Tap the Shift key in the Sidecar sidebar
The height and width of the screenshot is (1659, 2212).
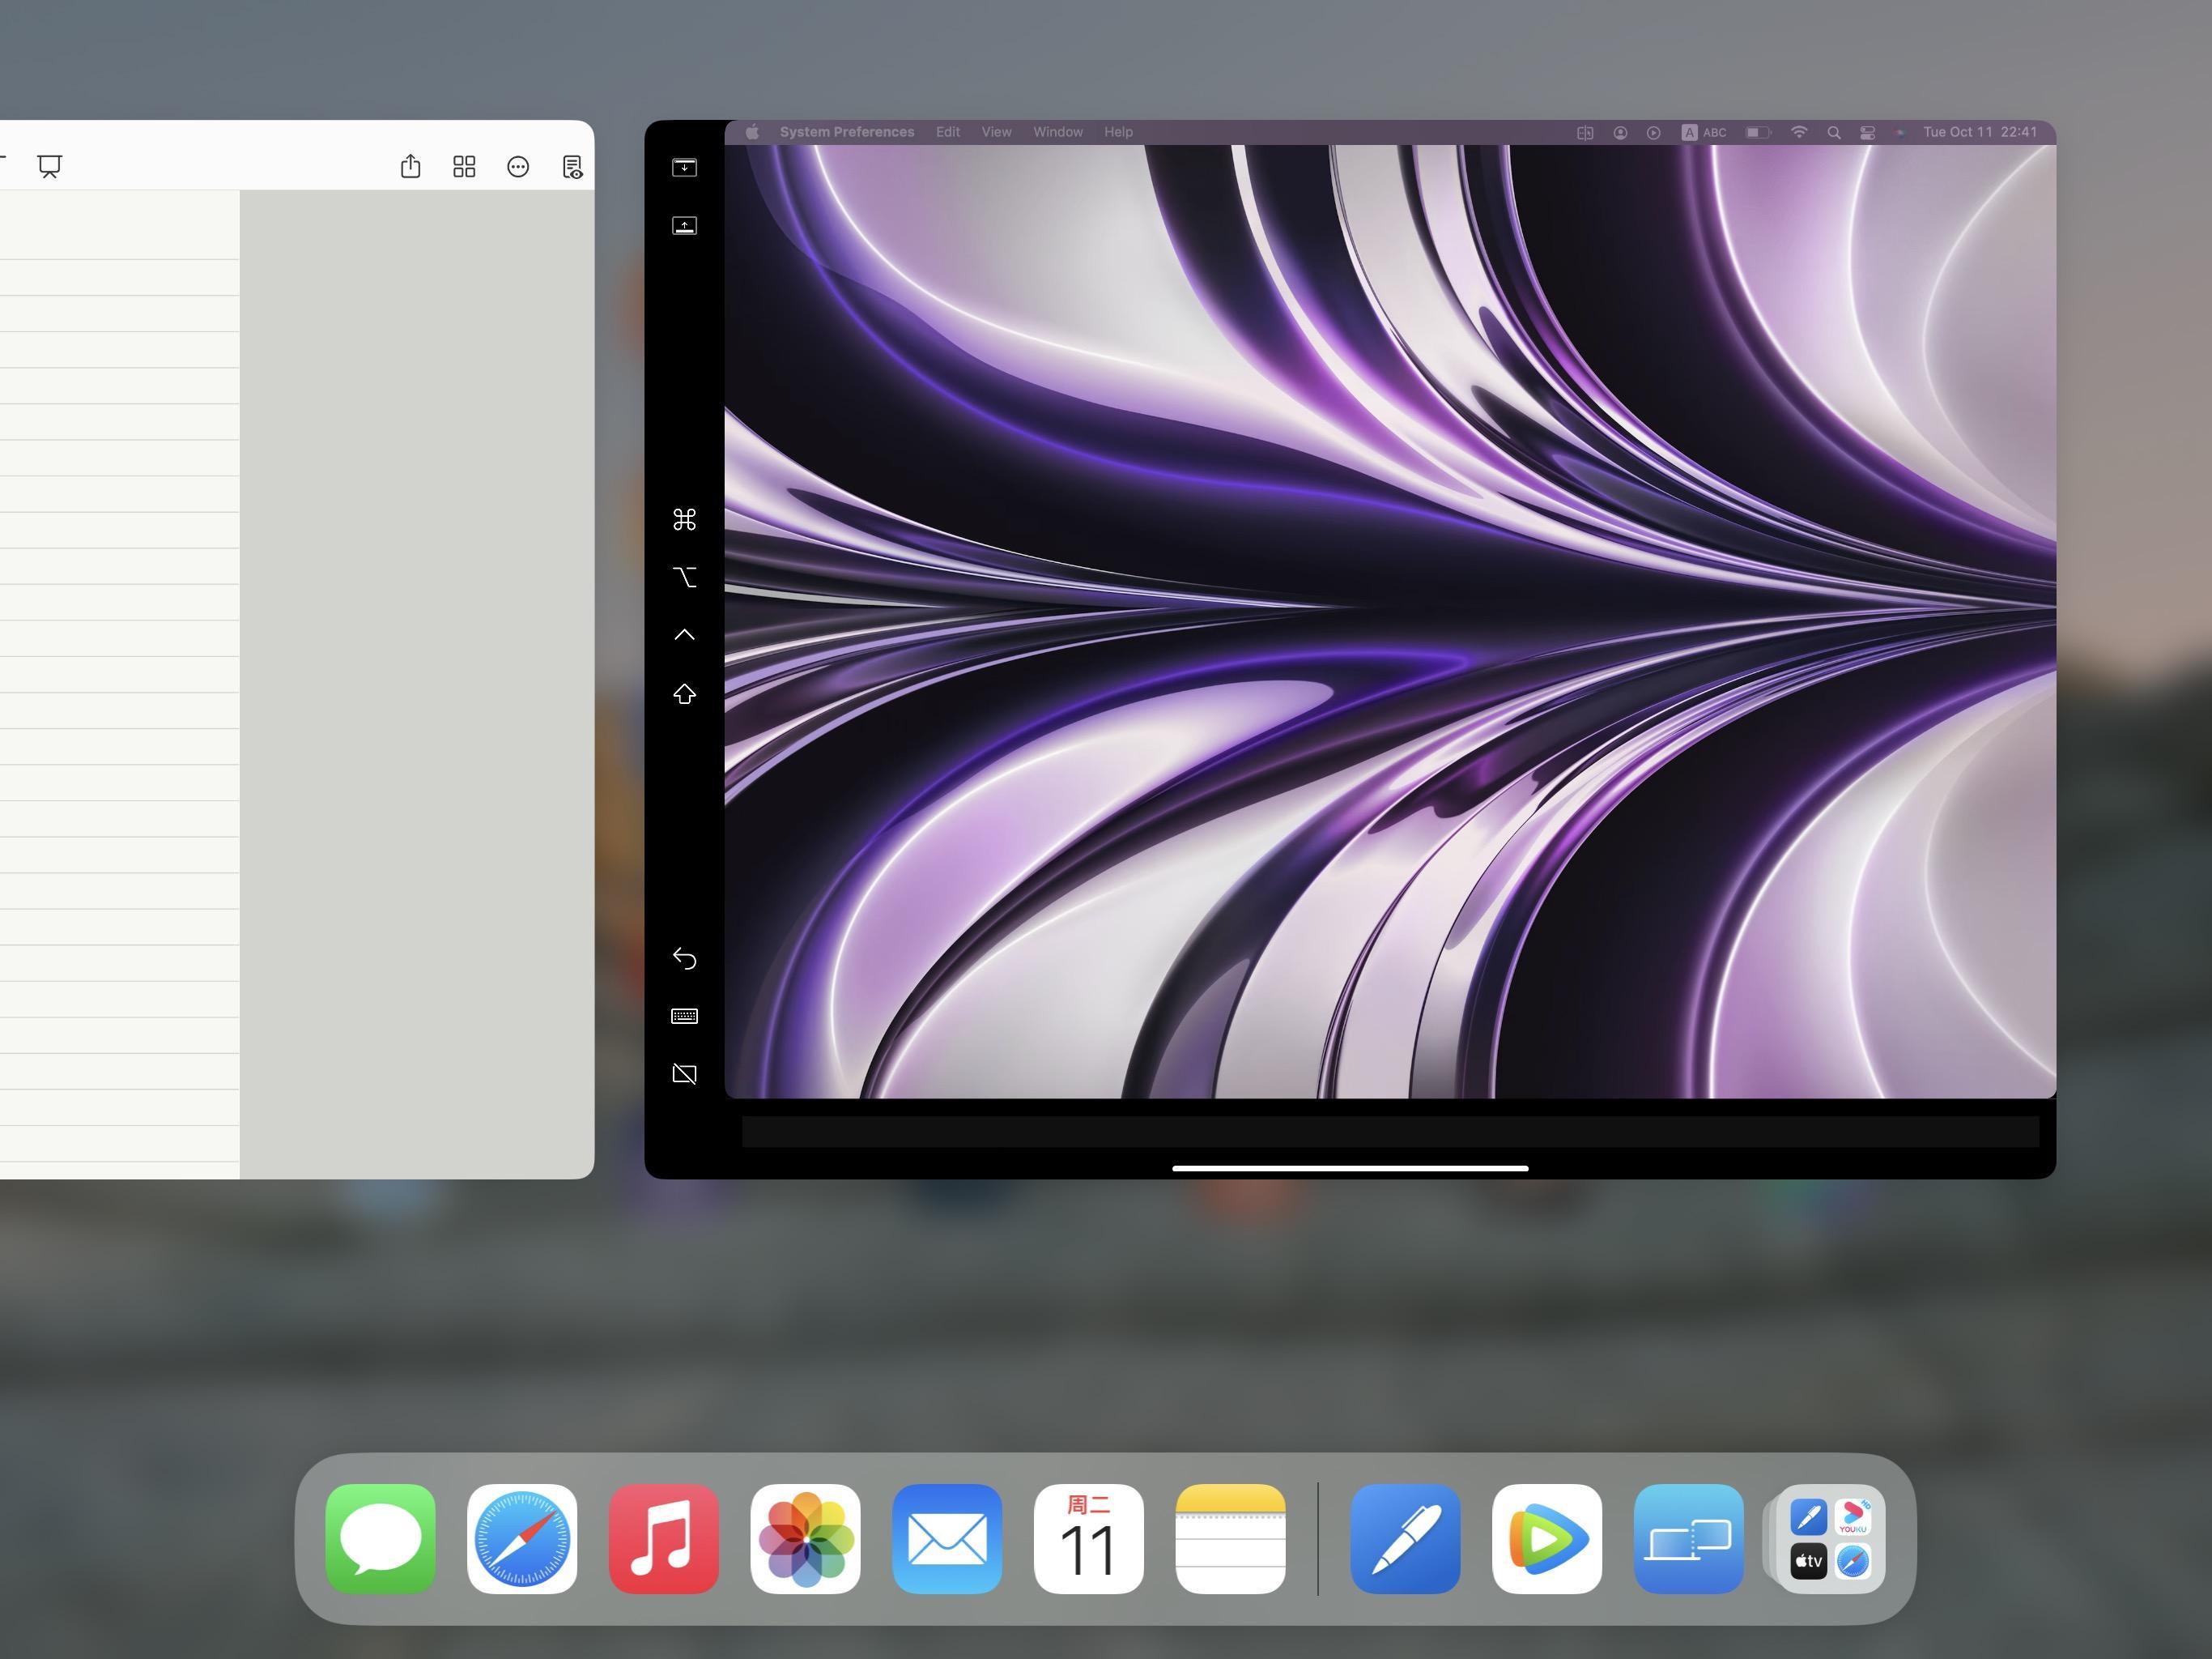(x=684, y=693)
